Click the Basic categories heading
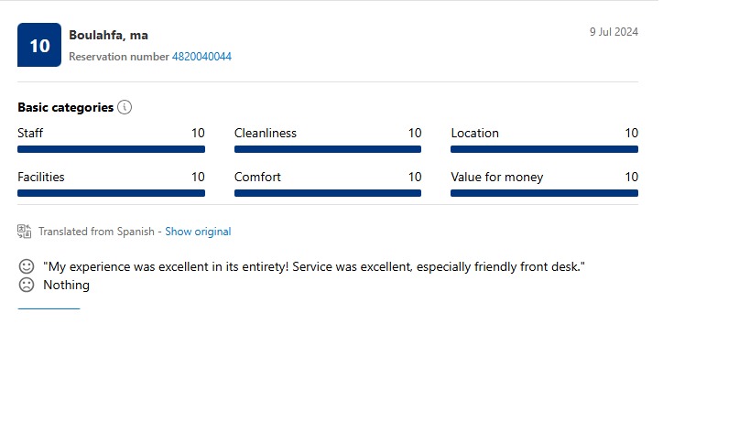 (66, 107)
